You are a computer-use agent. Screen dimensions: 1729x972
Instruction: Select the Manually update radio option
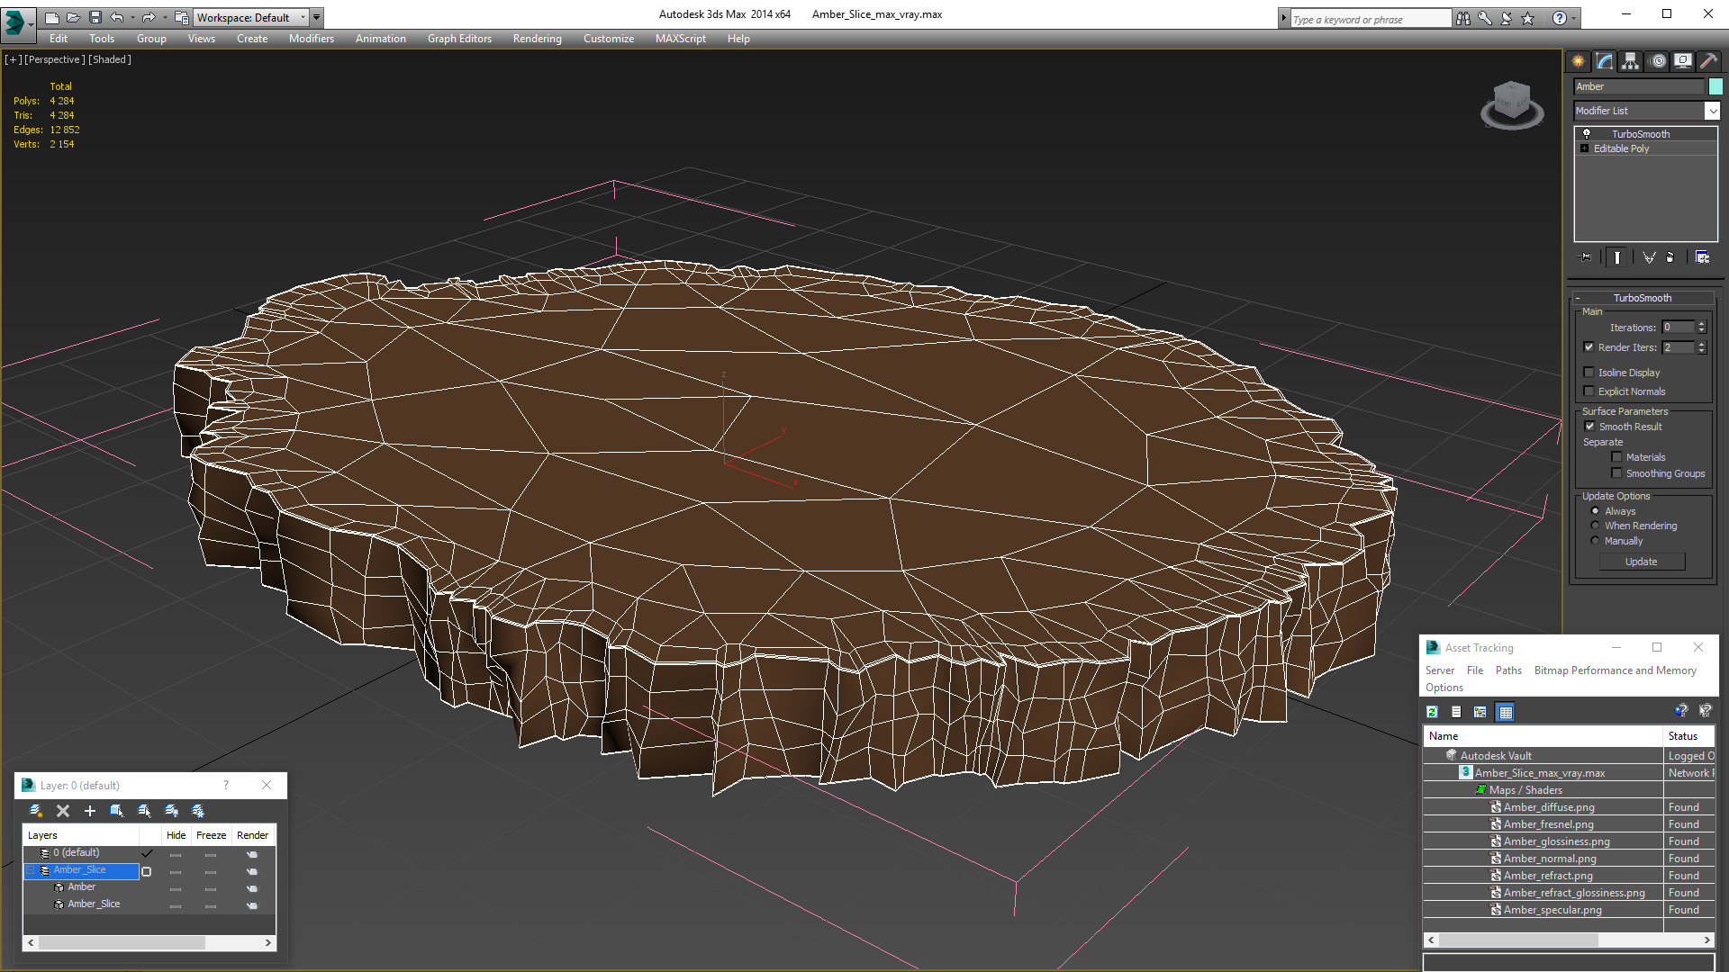tap(1596, 541)
